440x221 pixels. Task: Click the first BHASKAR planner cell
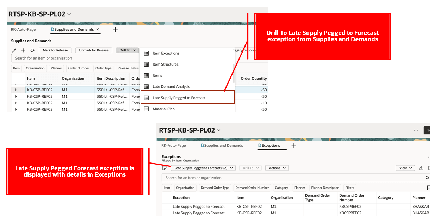[421, 207]
